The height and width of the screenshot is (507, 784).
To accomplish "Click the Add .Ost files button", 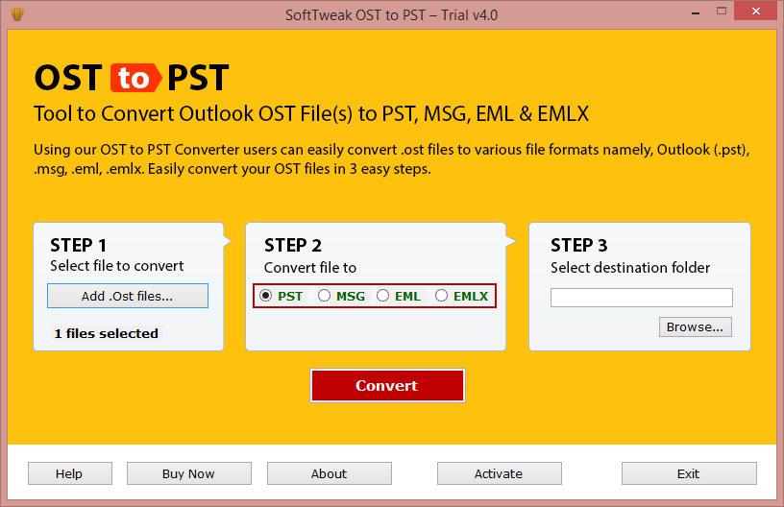I will pos(127,296).
